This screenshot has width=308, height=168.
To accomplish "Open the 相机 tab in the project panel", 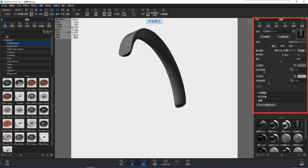I will 277,25.
